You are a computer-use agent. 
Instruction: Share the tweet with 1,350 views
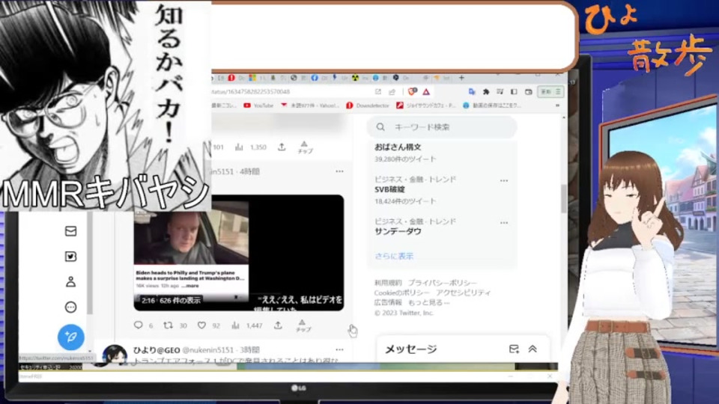coord(282,147)
